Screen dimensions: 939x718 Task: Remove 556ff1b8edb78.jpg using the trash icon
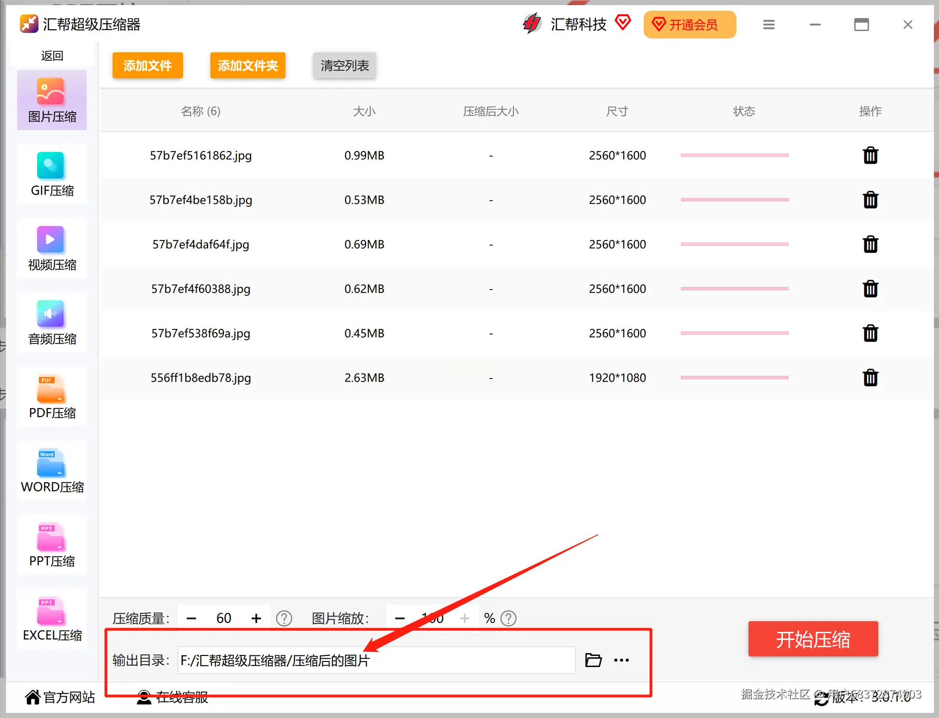870,378
